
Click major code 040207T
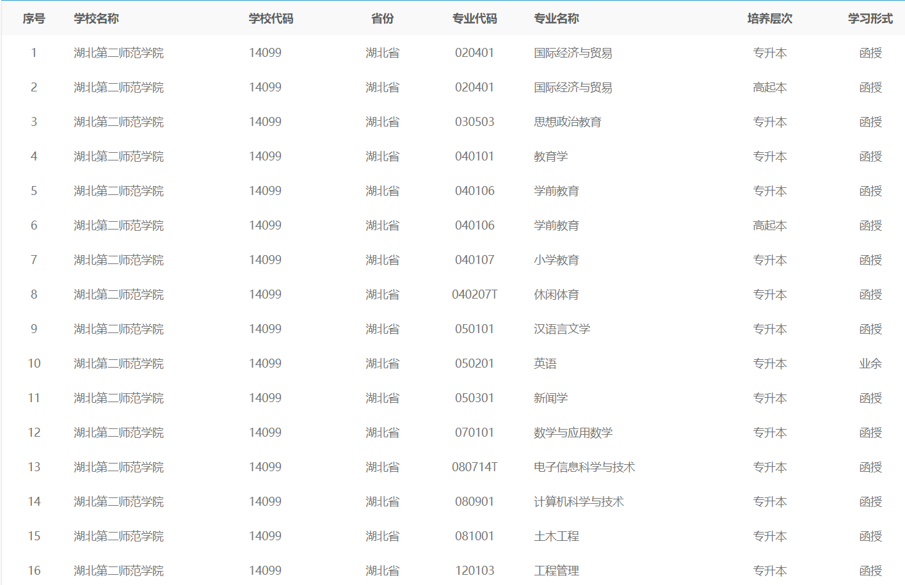tap(474, 295)
